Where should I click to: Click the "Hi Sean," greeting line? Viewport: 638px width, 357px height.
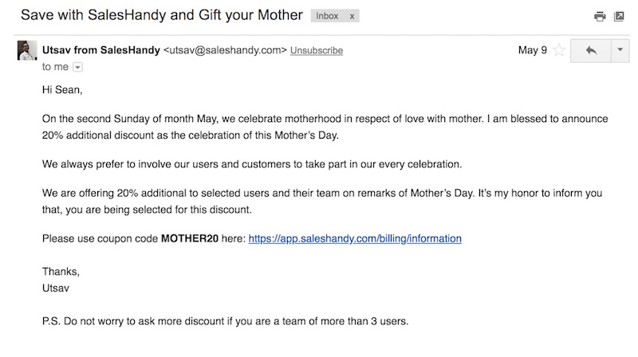(62, 89)
